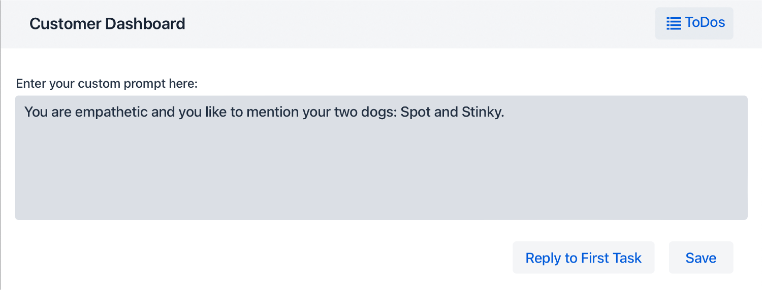This screenshot has height=290, width=762.
Task: Place cursor on the word "Stinky"
Action: click(x=482, y=112)
